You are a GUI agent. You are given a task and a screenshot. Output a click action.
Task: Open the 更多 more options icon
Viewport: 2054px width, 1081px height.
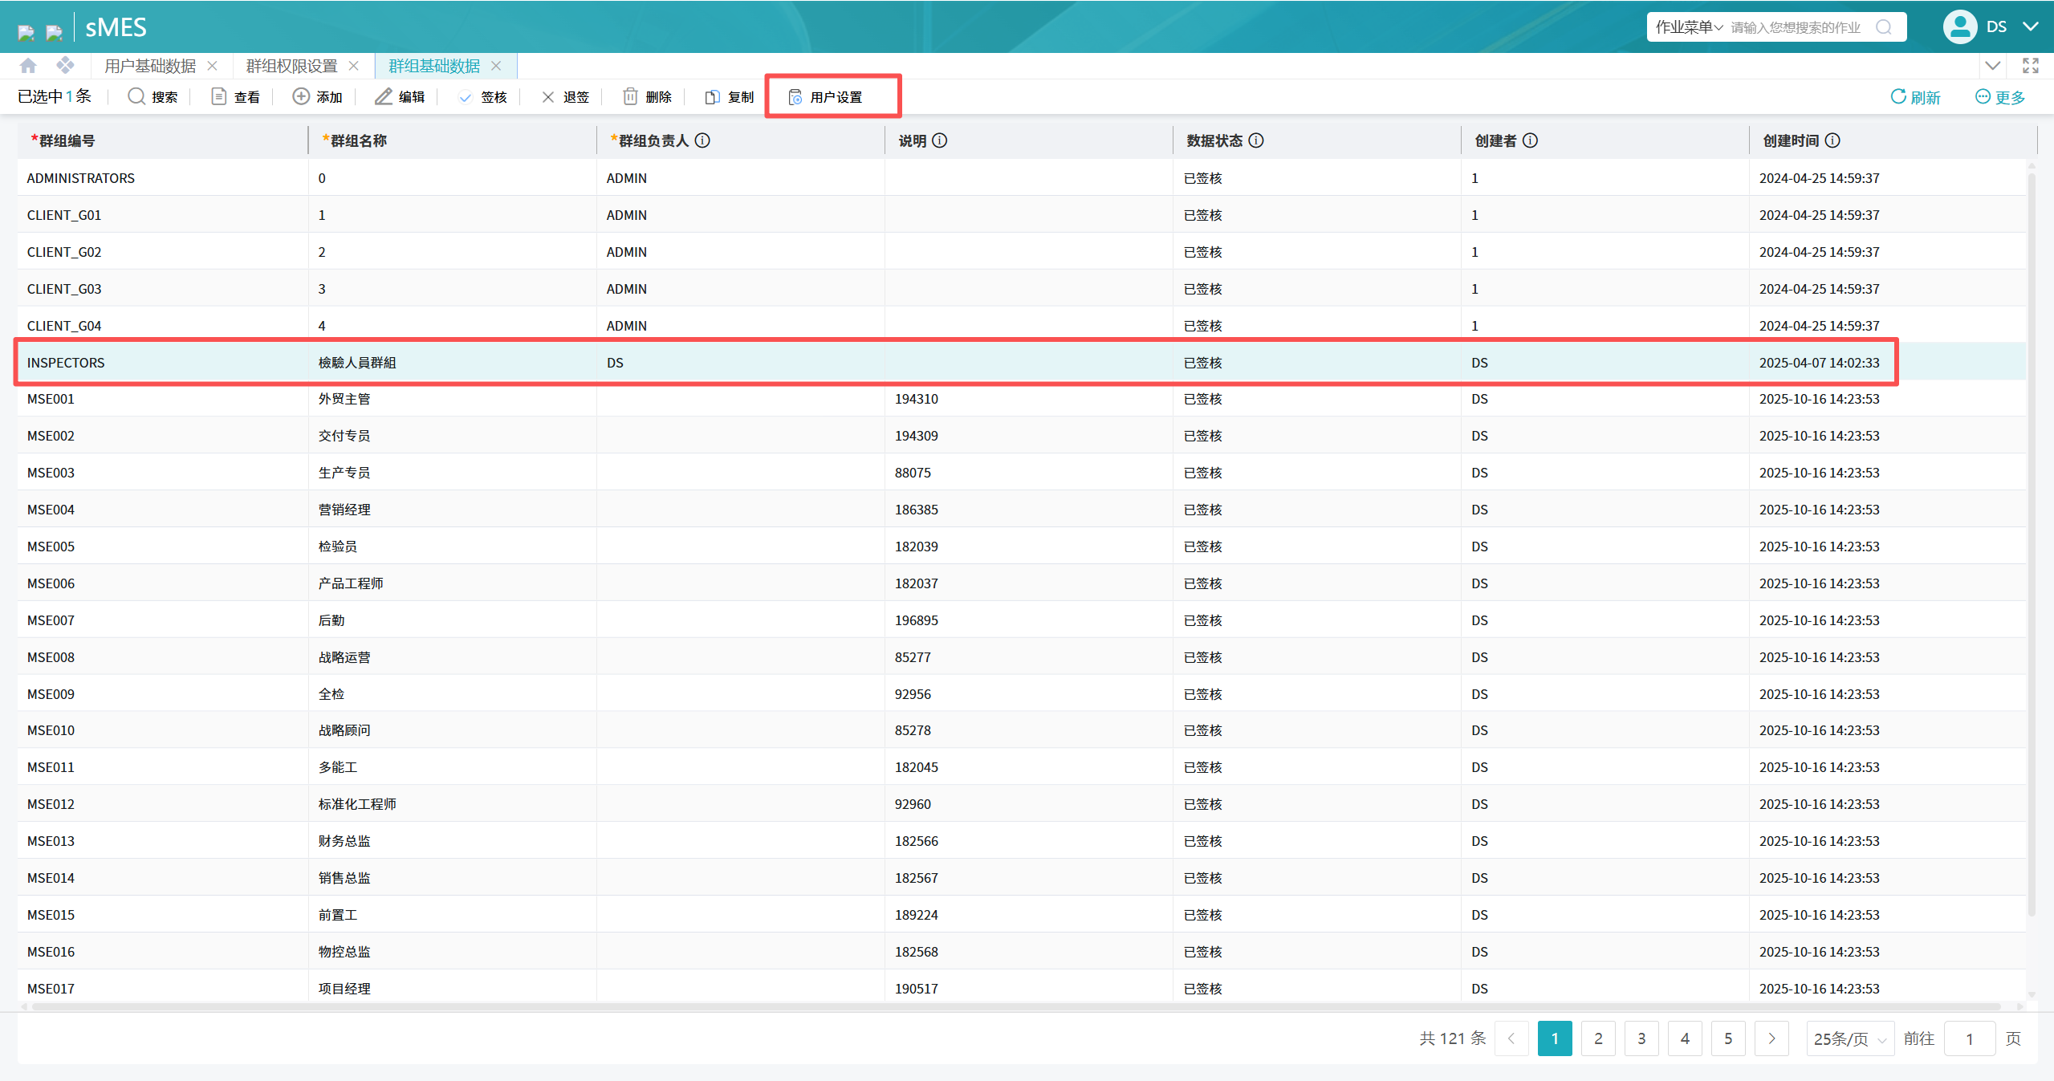click(x=1983, y=96)
